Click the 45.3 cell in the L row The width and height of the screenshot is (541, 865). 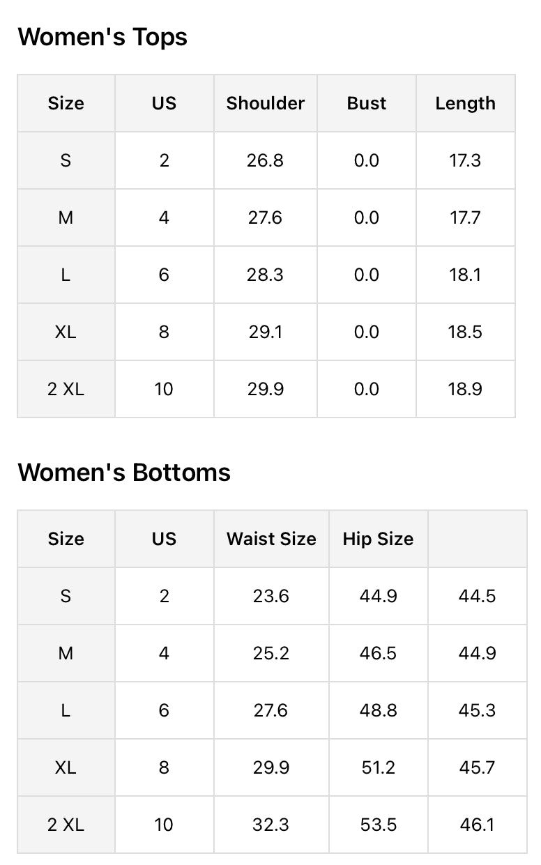coord(478,710)
